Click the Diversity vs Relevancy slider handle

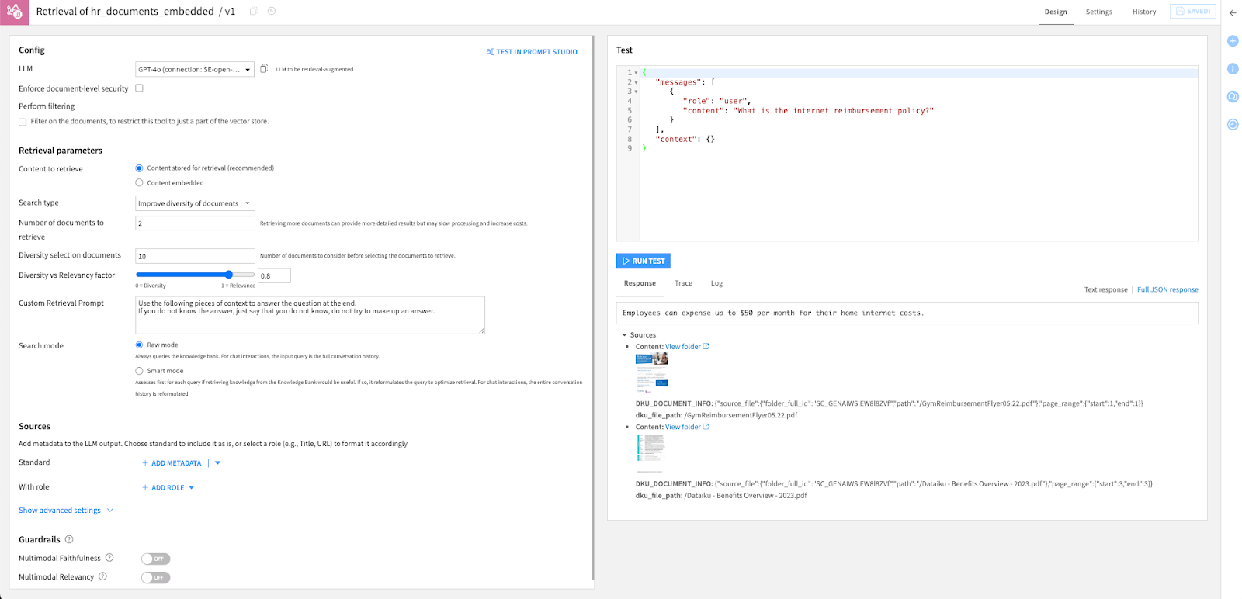click(x=229, y=275)
